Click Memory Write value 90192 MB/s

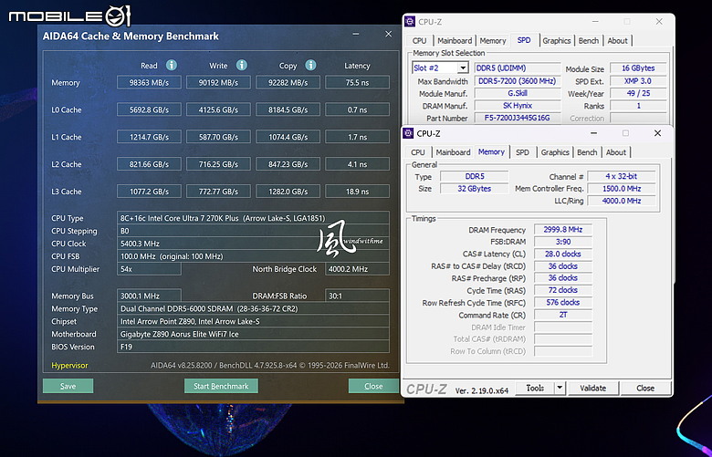218,83
